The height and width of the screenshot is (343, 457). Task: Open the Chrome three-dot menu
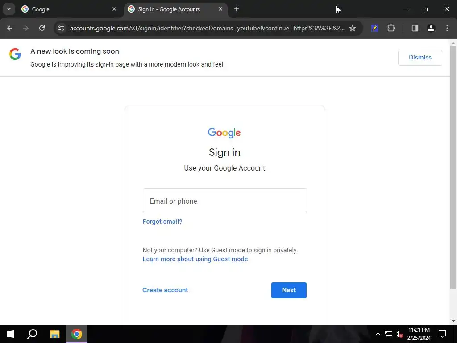click(x=447, y=28)
